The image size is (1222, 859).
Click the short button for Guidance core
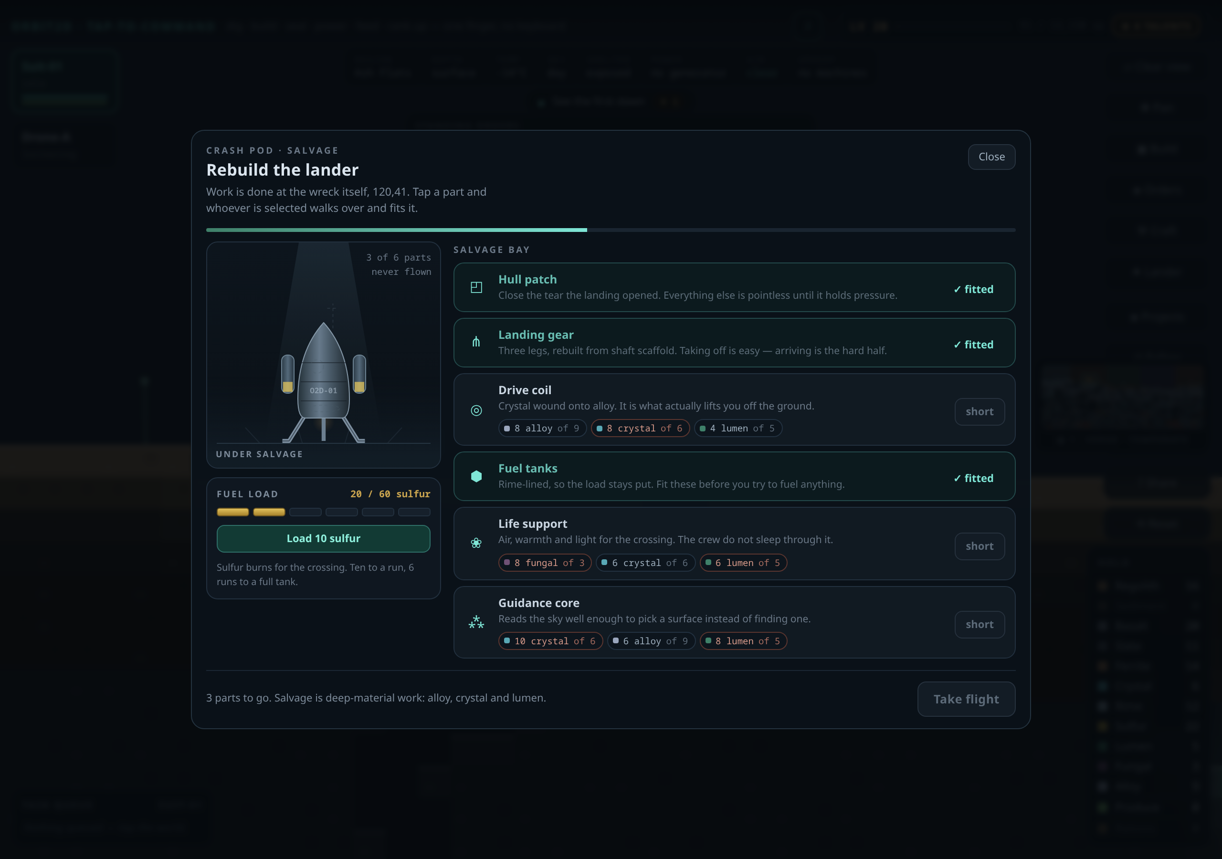[x=980, y=624]
